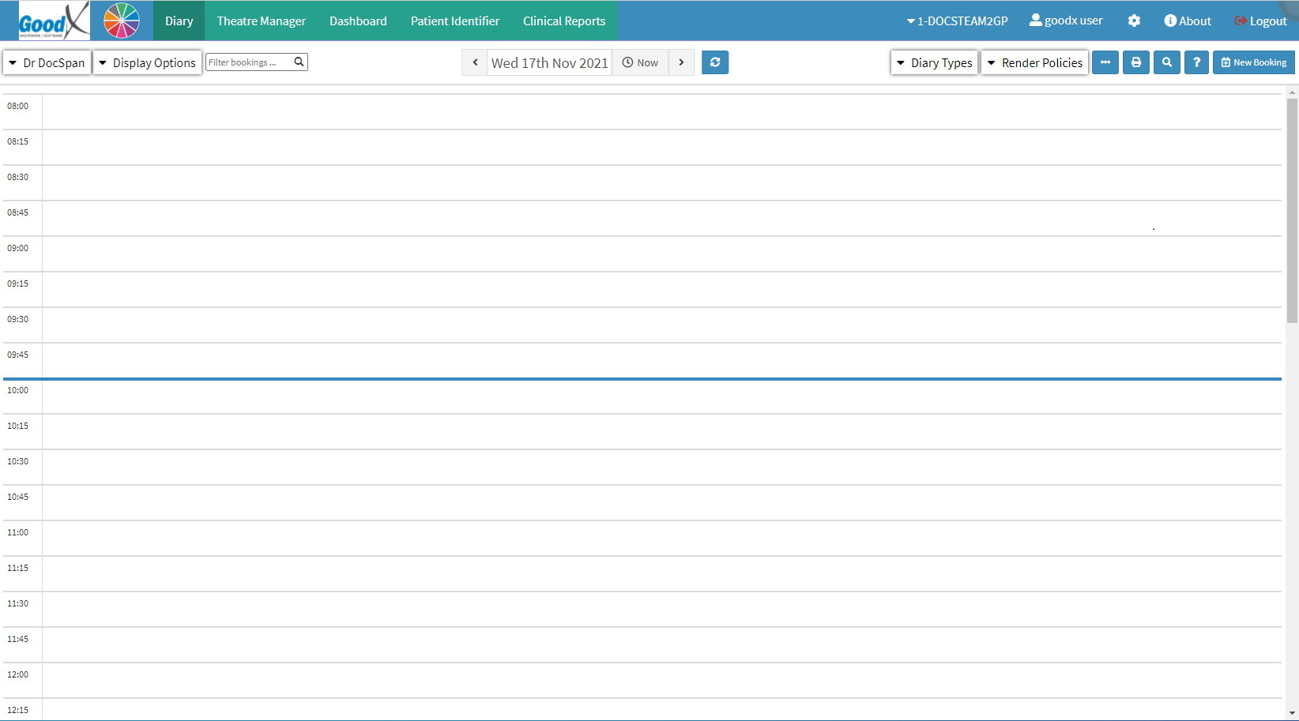Screen dimensions: 1299x721
Task: Open the help question mark icon
Action: (x=1196, y=62)
